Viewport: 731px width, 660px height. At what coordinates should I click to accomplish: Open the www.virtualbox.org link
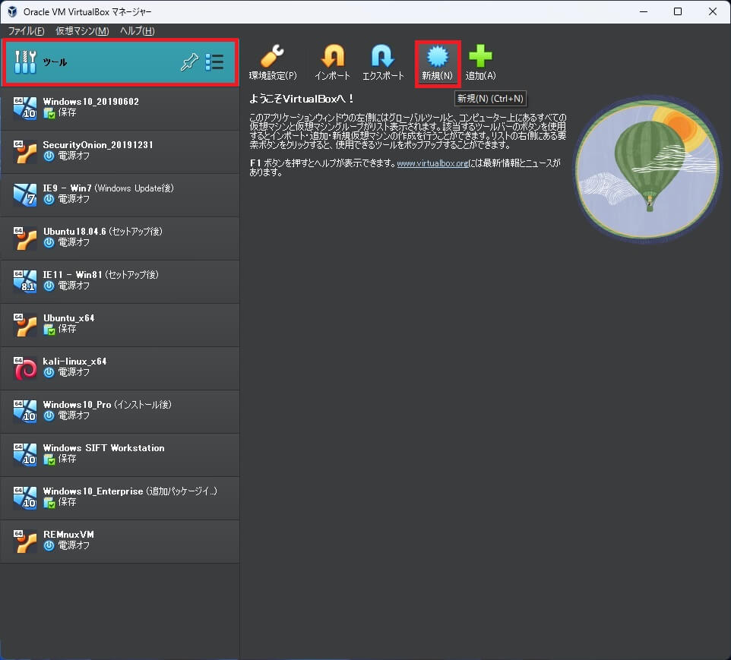point(432,163)
